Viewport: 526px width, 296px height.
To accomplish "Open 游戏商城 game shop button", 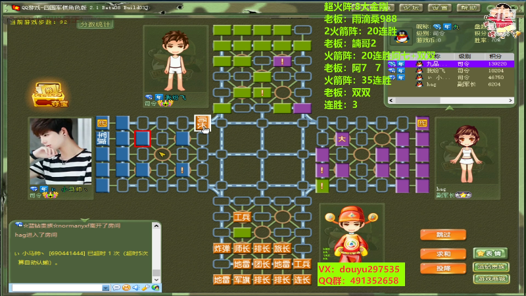I will [x=491, y=278].
